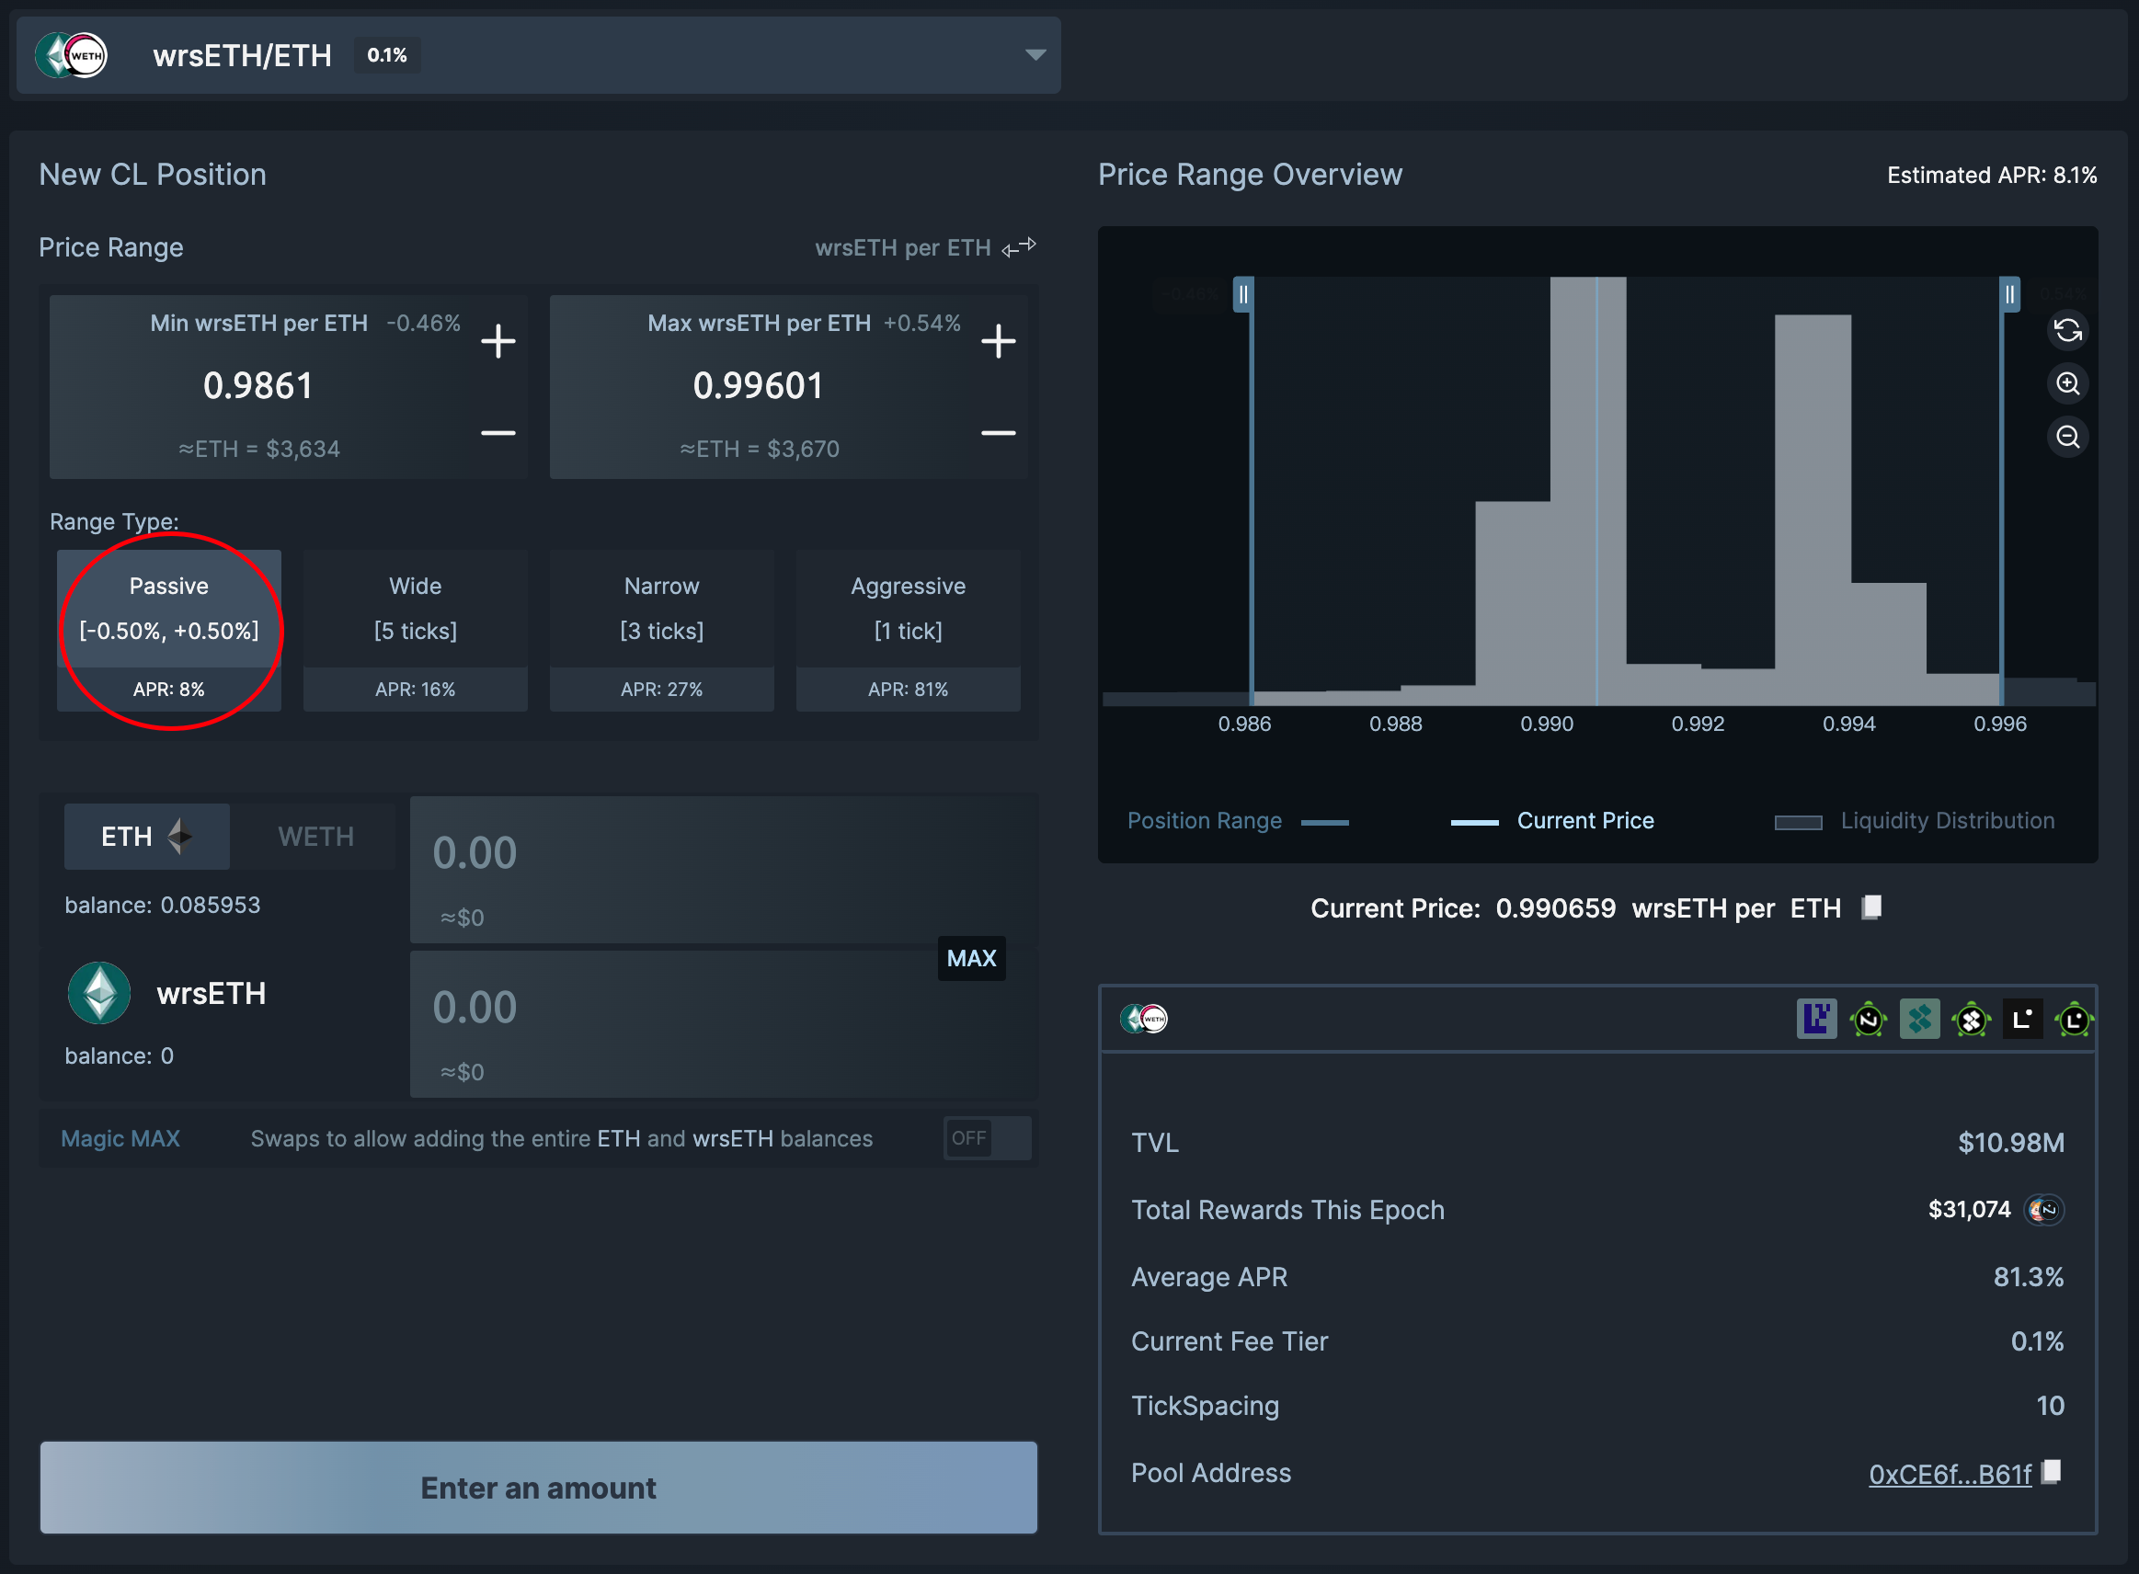Screen dimensions: 2139x1574
Task: Select the Narrow 3 ticks range type
Action: tap(661, 631)
